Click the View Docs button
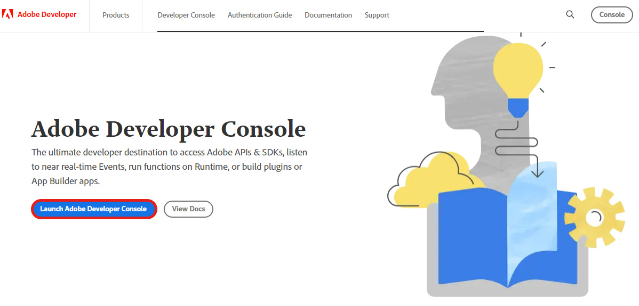Viewport: 639px width, 306px height. point(188,209)
